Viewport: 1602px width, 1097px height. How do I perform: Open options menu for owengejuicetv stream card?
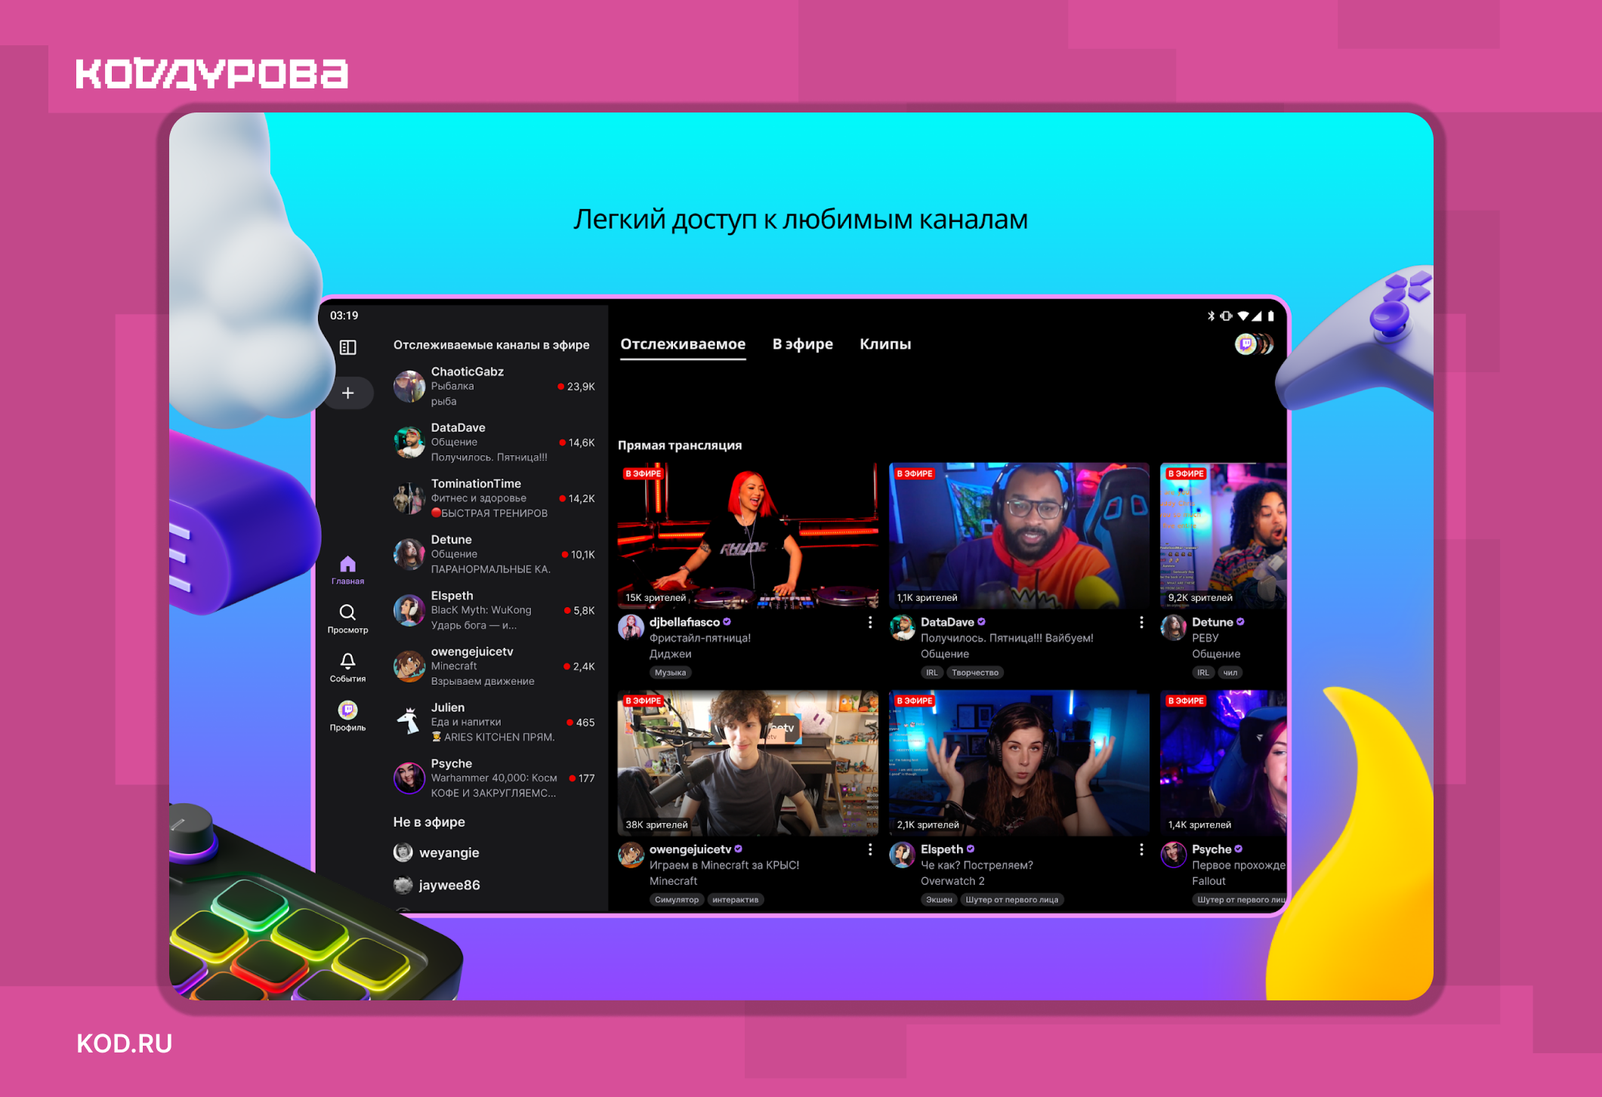870,849
